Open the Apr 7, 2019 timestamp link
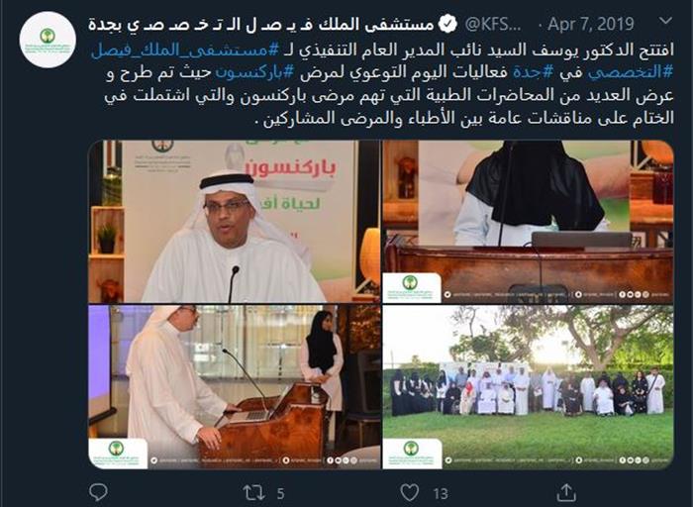 click(591, 24)
